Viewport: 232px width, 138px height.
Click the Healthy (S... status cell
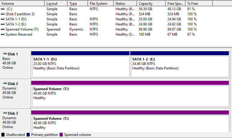pyautogui.click(x=125, y=34)
